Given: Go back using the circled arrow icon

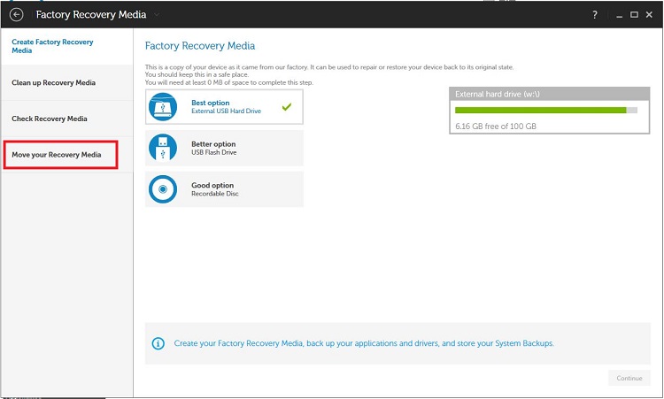Looking at the screenshot, I should pyautogui.click(x=16, y=15).
